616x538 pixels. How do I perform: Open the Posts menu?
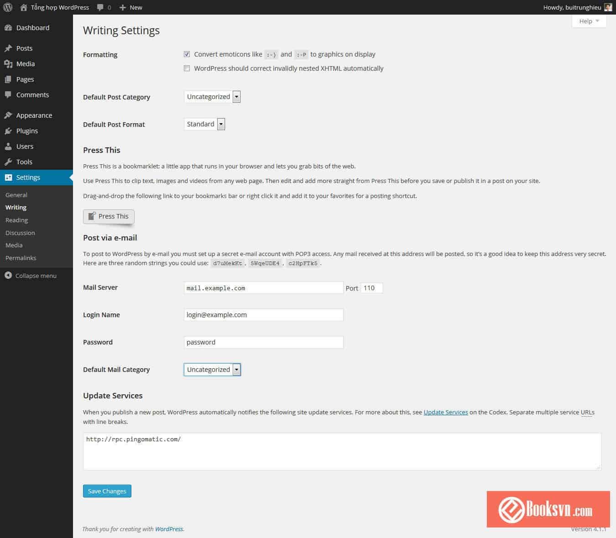click(x=37, y=48)
